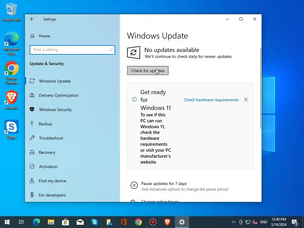Open Task View on taskbar
Viewport: 304px width, 228px height.
(x=21, y=222)
